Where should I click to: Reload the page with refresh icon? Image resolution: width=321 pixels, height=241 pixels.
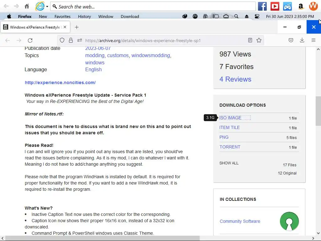click(x=30, y=40)
